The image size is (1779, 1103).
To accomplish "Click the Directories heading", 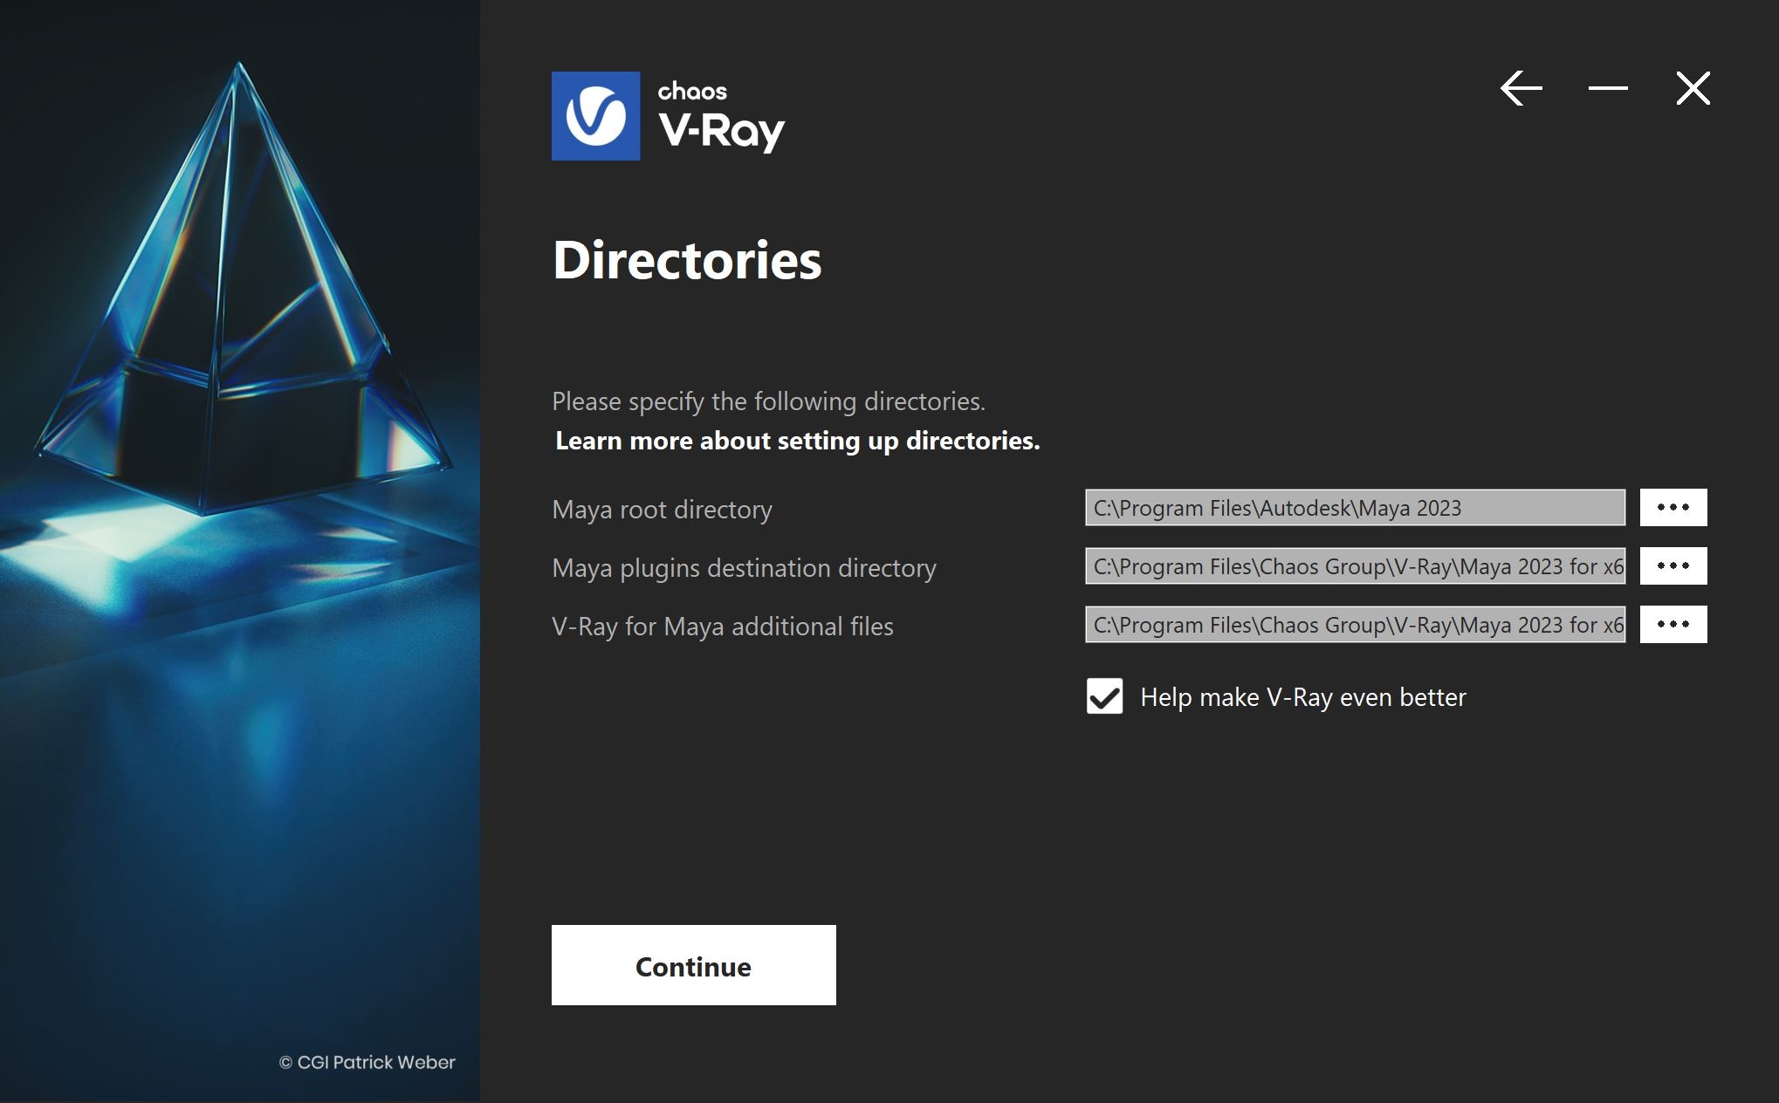I will click(x=687, y=260).
